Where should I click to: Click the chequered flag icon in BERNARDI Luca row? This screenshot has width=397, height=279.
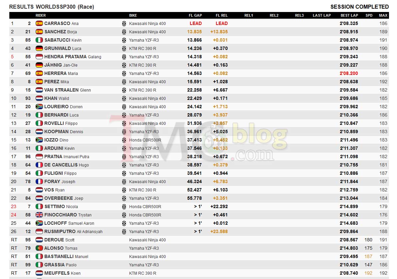124,115
